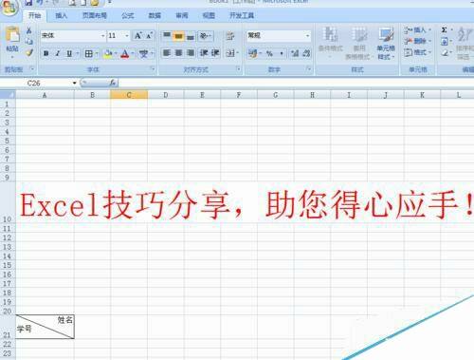The height and width of the screenshot is (360, 474).
Task: Click the increase decimal icon
Action: [x=295, y=53]
